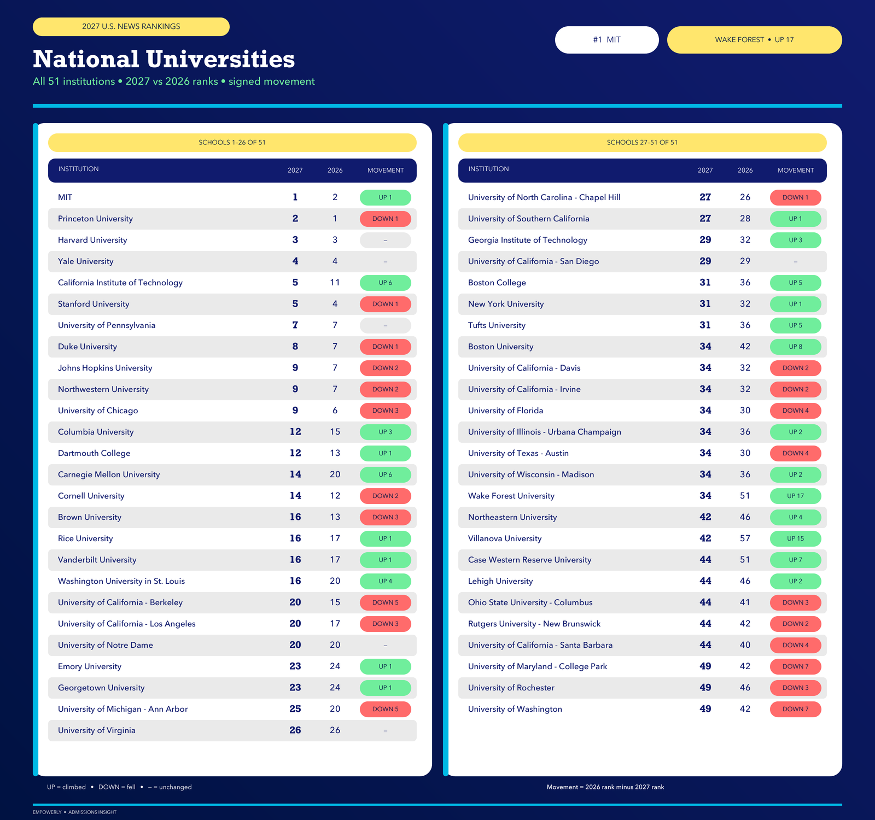This screenshot has height=820, width=875.
Task: Click the National Universities heading
Action: [x=164, y=59]
